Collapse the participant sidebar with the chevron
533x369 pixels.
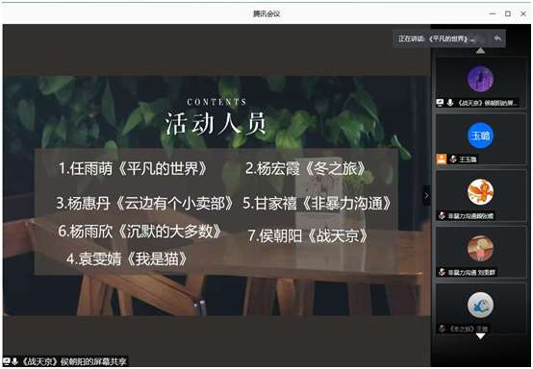point(426,195)
